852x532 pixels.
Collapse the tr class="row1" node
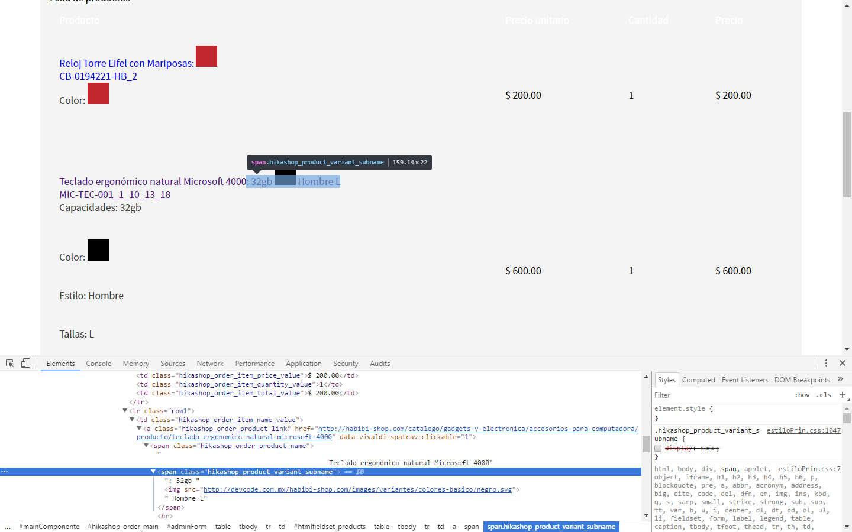click(125, 411)
